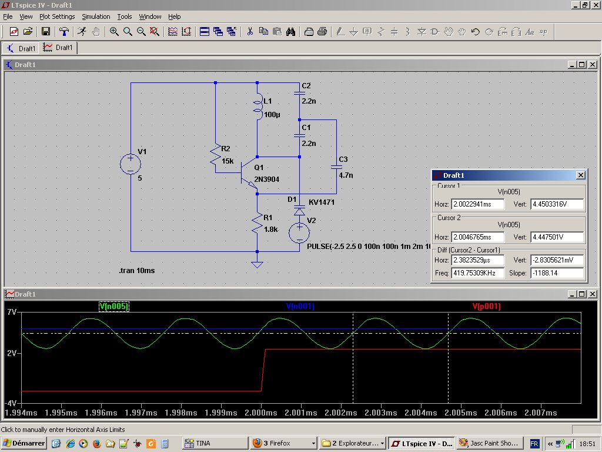This screenshot has width=602, height=452.
Task: Click the Save diskette icon
Action: 45,31
